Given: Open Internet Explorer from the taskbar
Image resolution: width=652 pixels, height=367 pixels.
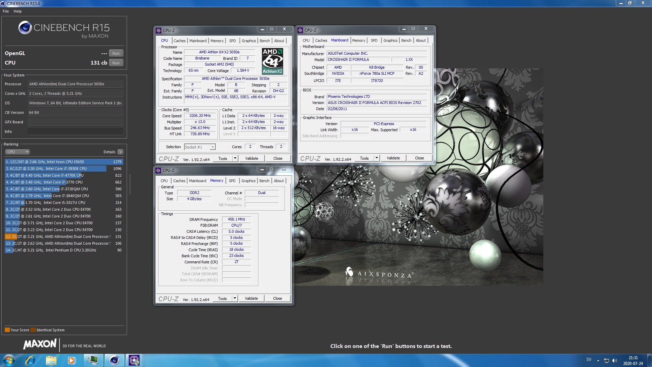Looking at the screenshot, I should click(30, 360).
